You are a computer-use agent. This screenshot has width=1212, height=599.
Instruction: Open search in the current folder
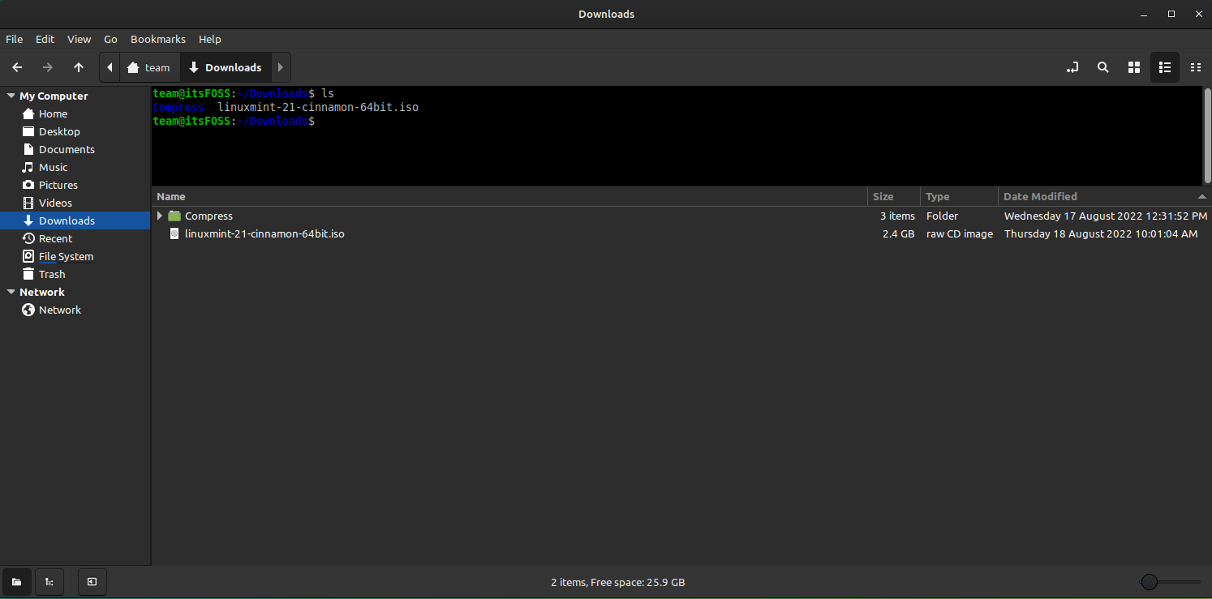pyautogui.click(x=1102, y=67)
